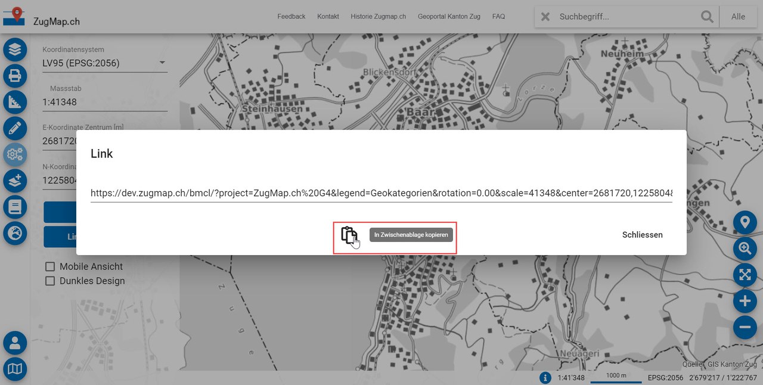Click the Feedback link
The image size is (763, 385).
click(291, 17)
